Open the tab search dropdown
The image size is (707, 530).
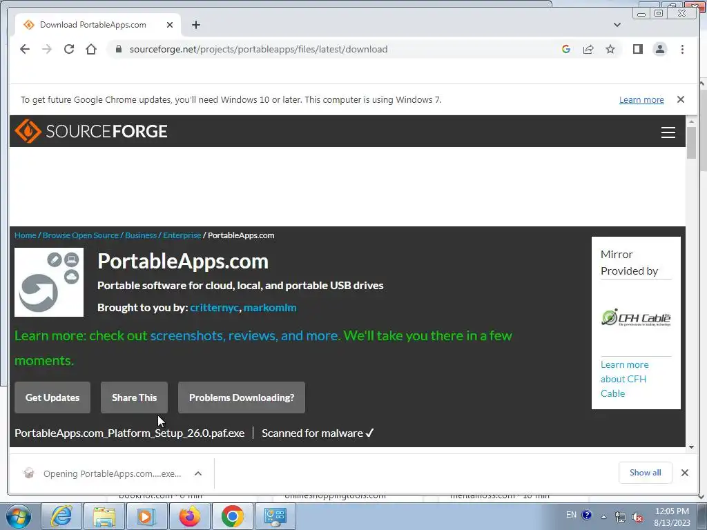tap(617, 25)
